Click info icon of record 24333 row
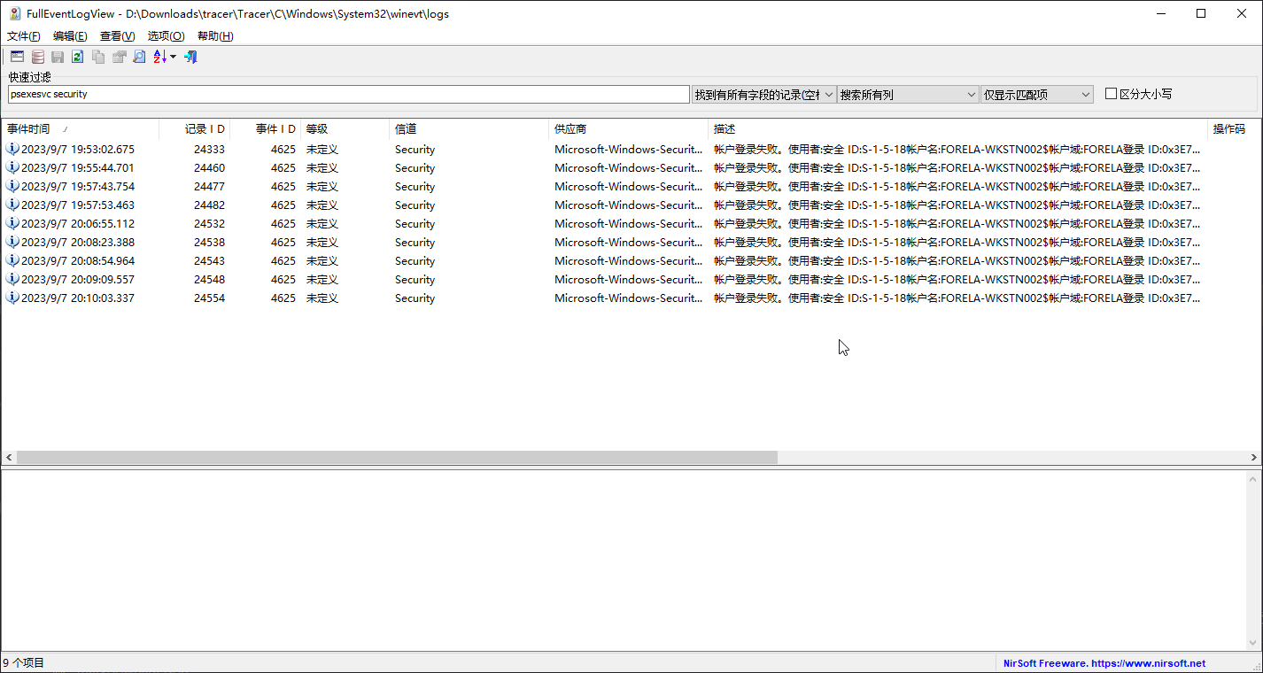Screen dimensions: 1263x673 point(12,149)
